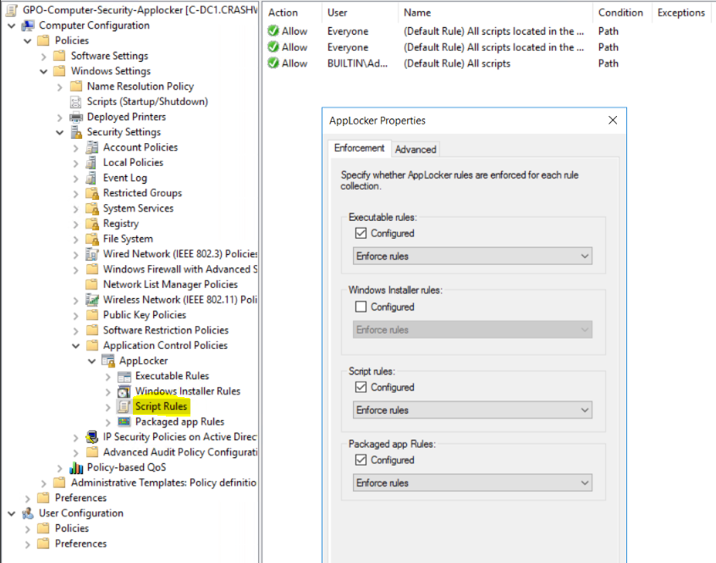Click the GPO root policy icon
Image resolution: width=716 pixels, height=563 pixels.
click(12, 10)
